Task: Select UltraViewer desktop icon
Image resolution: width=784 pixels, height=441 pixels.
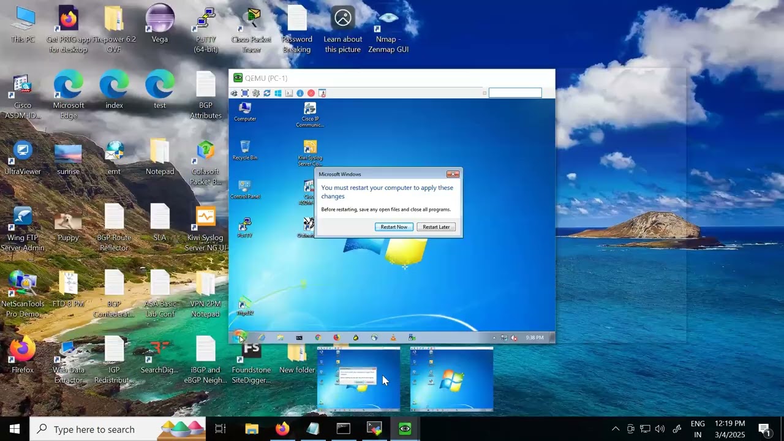Action: tap(23, 158)
